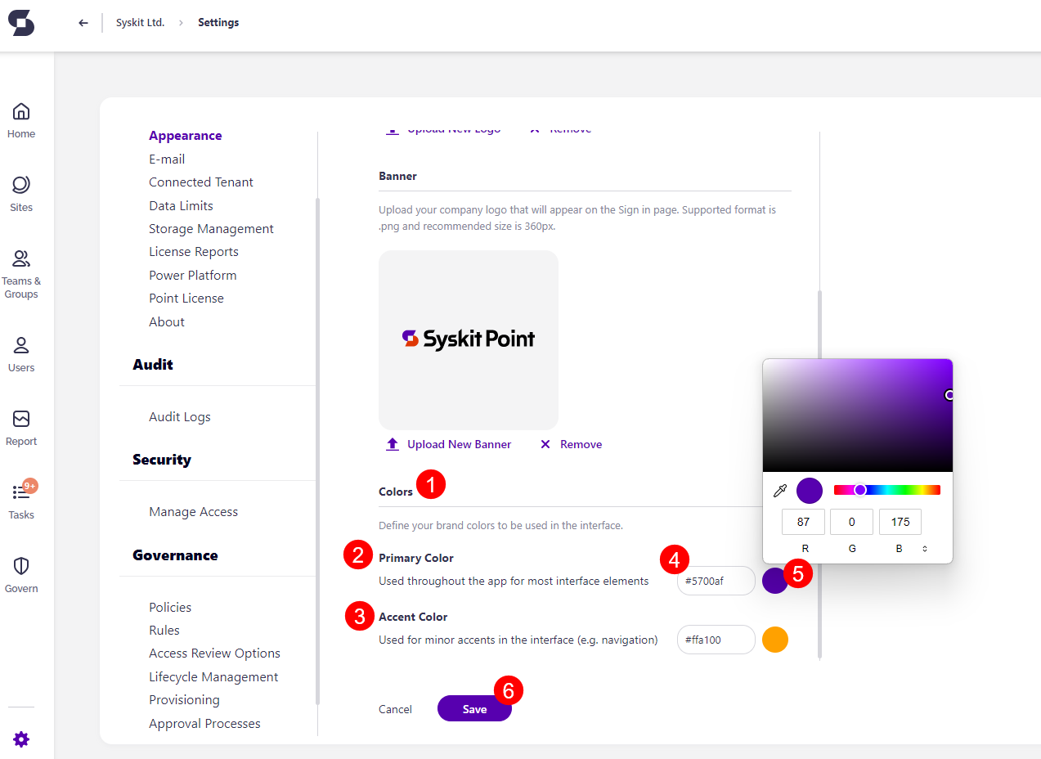Click the Save button
Image resolution: width=1041 pixels, height=759 pixels.
tap(474, 708)
